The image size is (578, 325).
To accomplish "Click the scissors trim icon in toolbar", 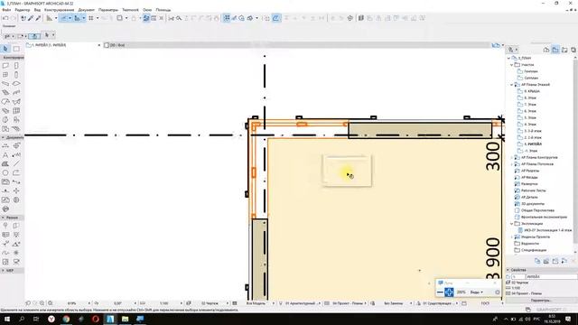I will (x=171, y=18).
